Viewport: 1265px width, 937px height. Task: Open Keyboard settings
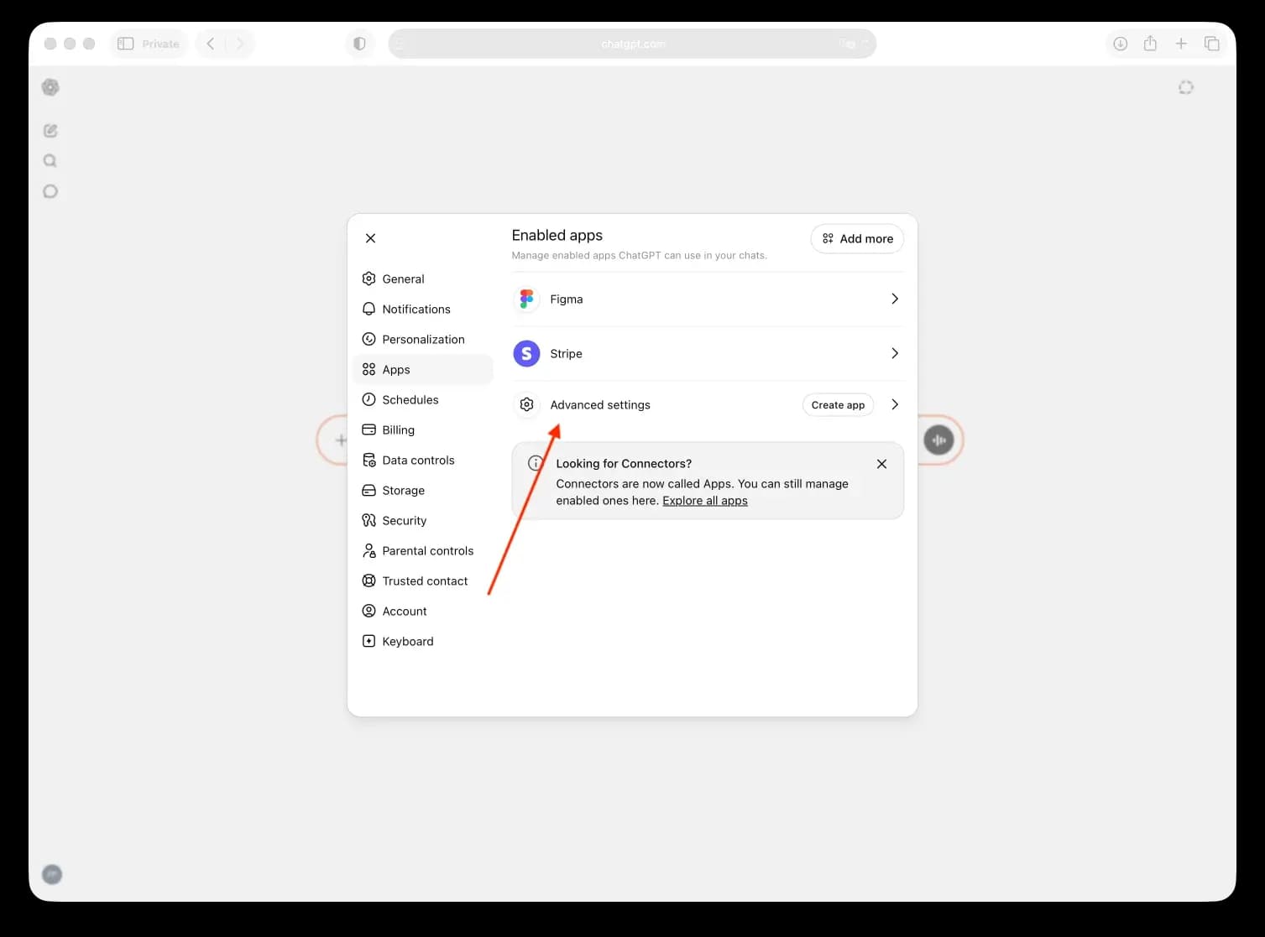(x=422, y=641)
